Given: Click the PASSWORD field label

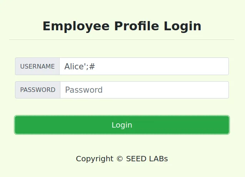Looking at the screenshot, I should tap(38, 90).
